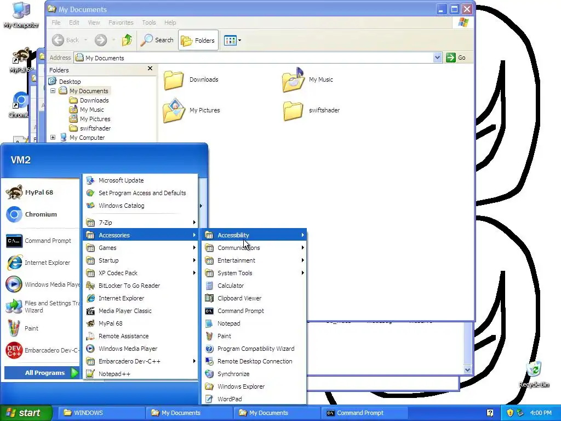Launch WordPad from the Accessories submenu
Screen dimensions: 561x421
[254, 399]
